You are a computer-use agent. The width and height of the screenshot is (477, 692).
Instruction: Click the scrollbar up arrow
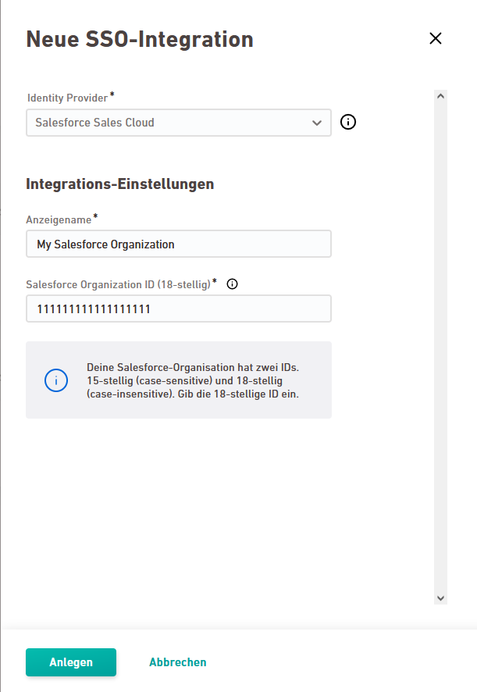coord(440,96)
